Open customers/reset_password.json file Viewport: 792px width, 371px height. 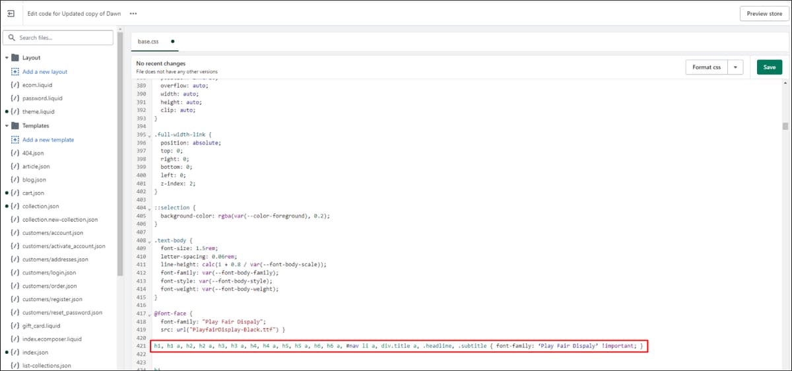pyautogui.click(x=62, y=312)
